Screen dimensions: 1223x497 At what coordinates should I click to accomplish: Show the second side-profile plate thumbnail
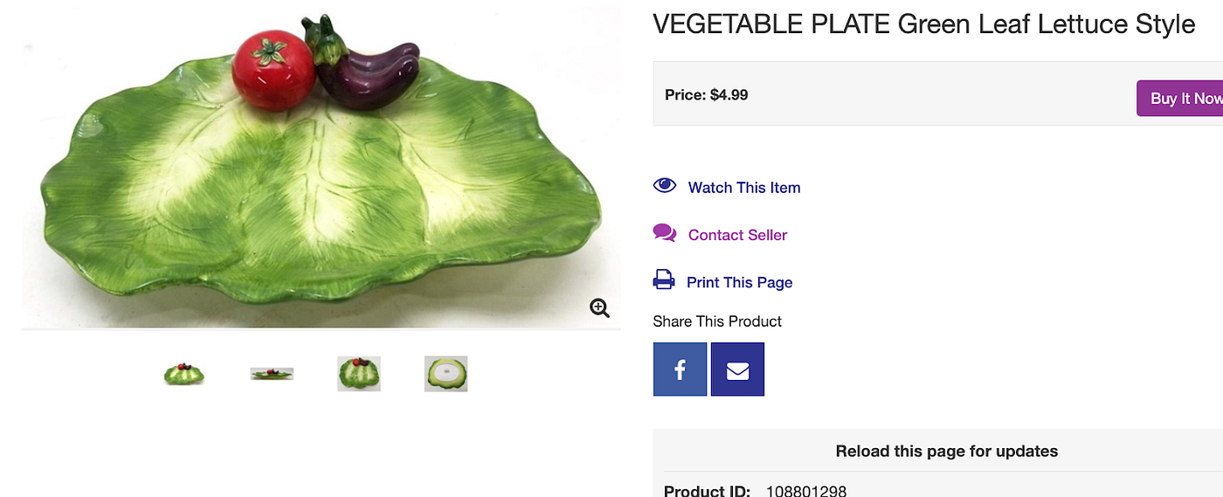[x=272, y=374]
